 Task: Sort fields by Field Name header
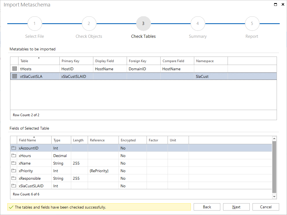[34, 140]
